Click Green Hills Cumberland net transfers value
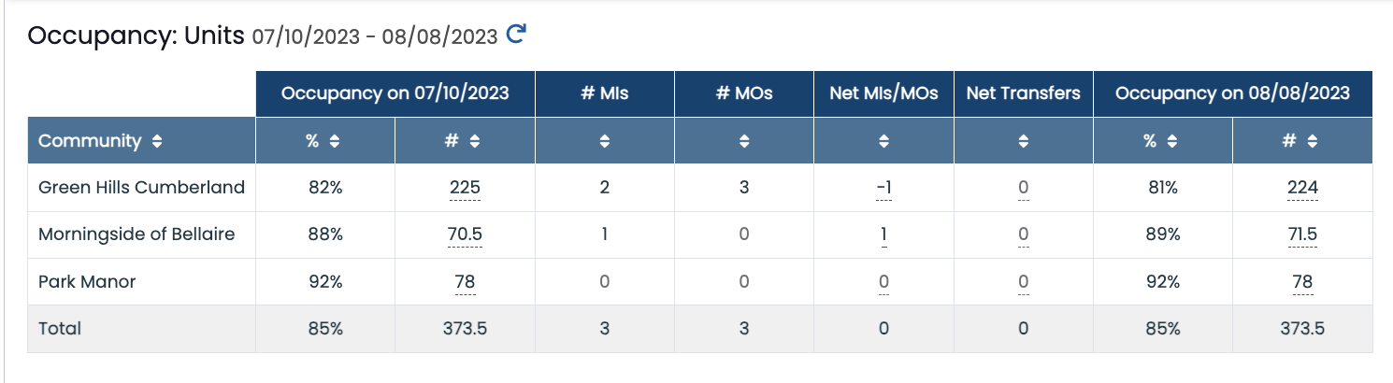 1024,188
